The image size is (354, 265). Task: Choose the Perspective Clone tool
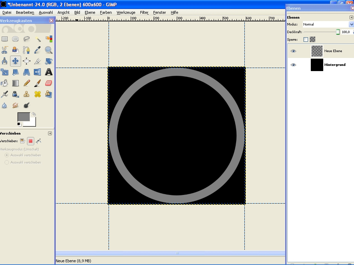click(x=48, y=94)
